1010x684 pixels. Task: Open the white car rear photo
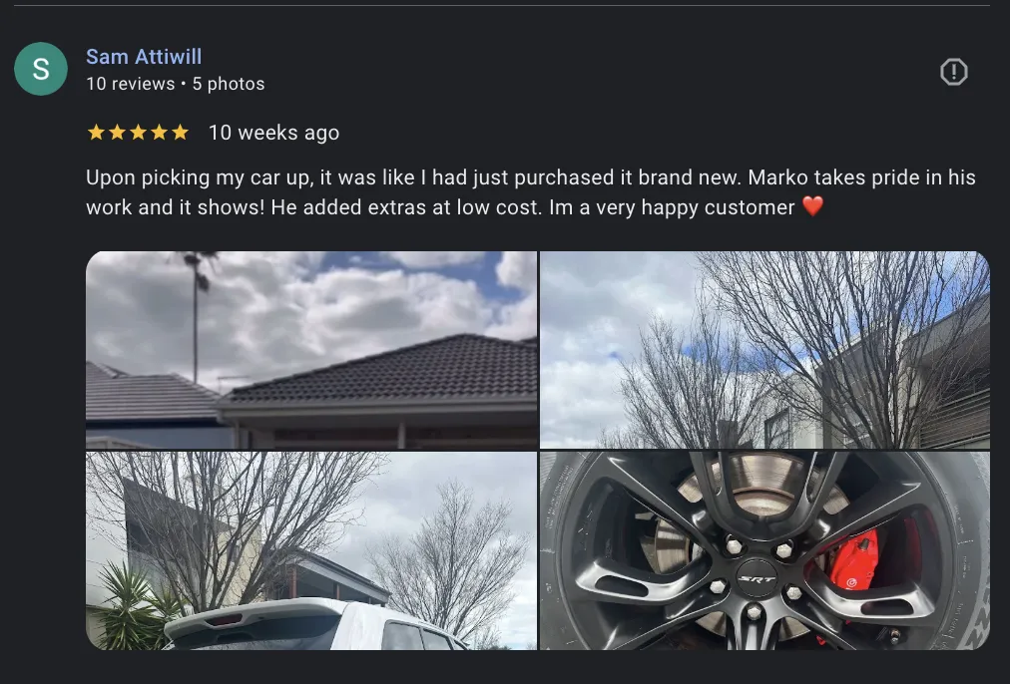coord(311,550)
